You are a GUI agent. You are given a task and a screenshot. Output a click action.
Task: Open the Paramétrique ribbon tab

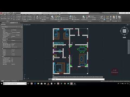(x=18, y=15)
